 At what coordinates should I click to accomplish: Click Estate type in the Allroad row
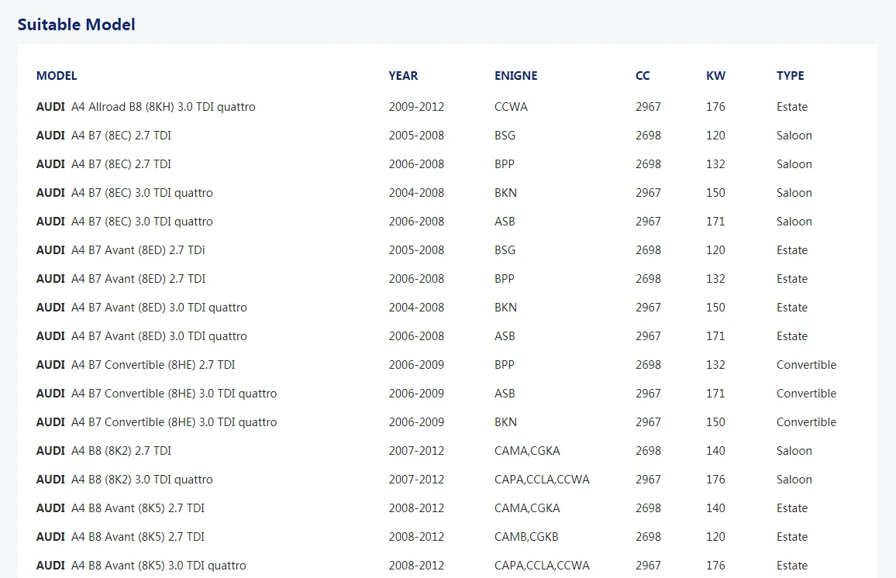pyautogui.click(x=792, y=107)
